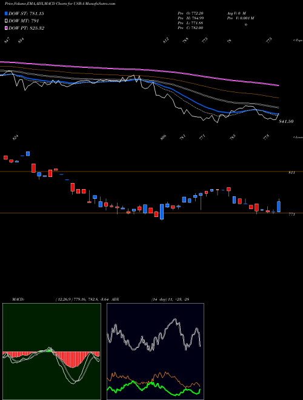The image size is (303, 400).
Task: Click the 'Pre C: 782.09' close value
Action: (190, 28)
